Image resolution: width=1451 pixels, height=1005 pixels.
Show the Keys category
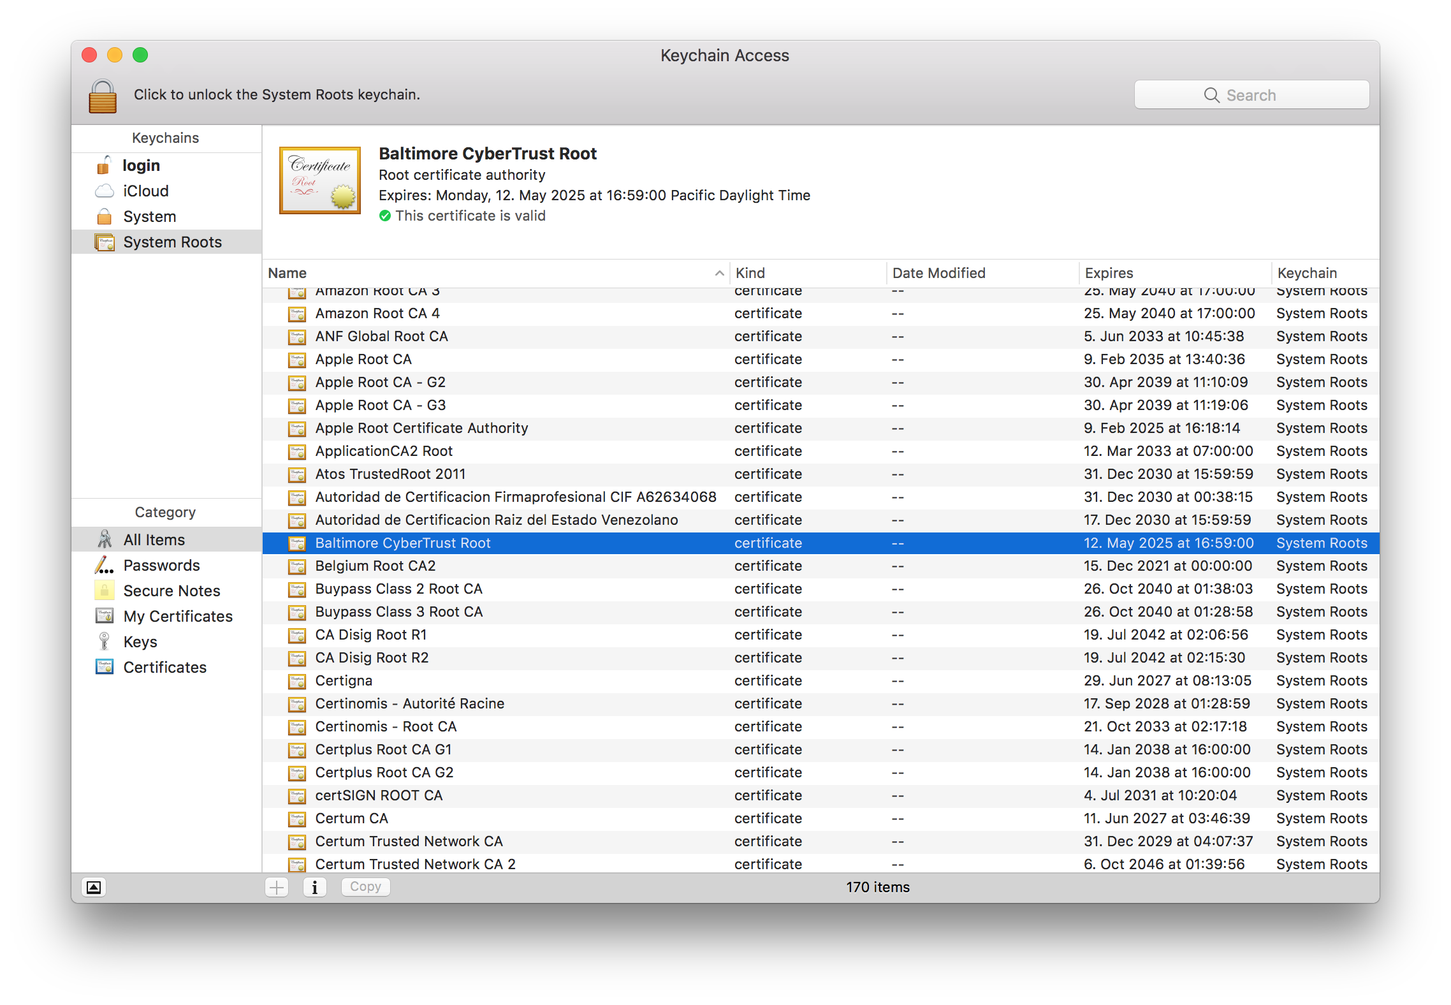click(166, 642)
